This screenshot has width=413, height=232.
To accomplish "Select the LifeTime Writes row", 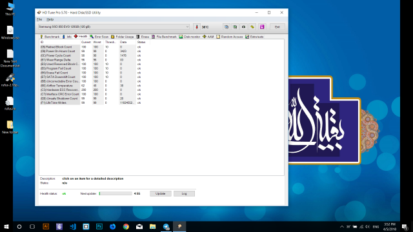I will click(x=91, y=102).
